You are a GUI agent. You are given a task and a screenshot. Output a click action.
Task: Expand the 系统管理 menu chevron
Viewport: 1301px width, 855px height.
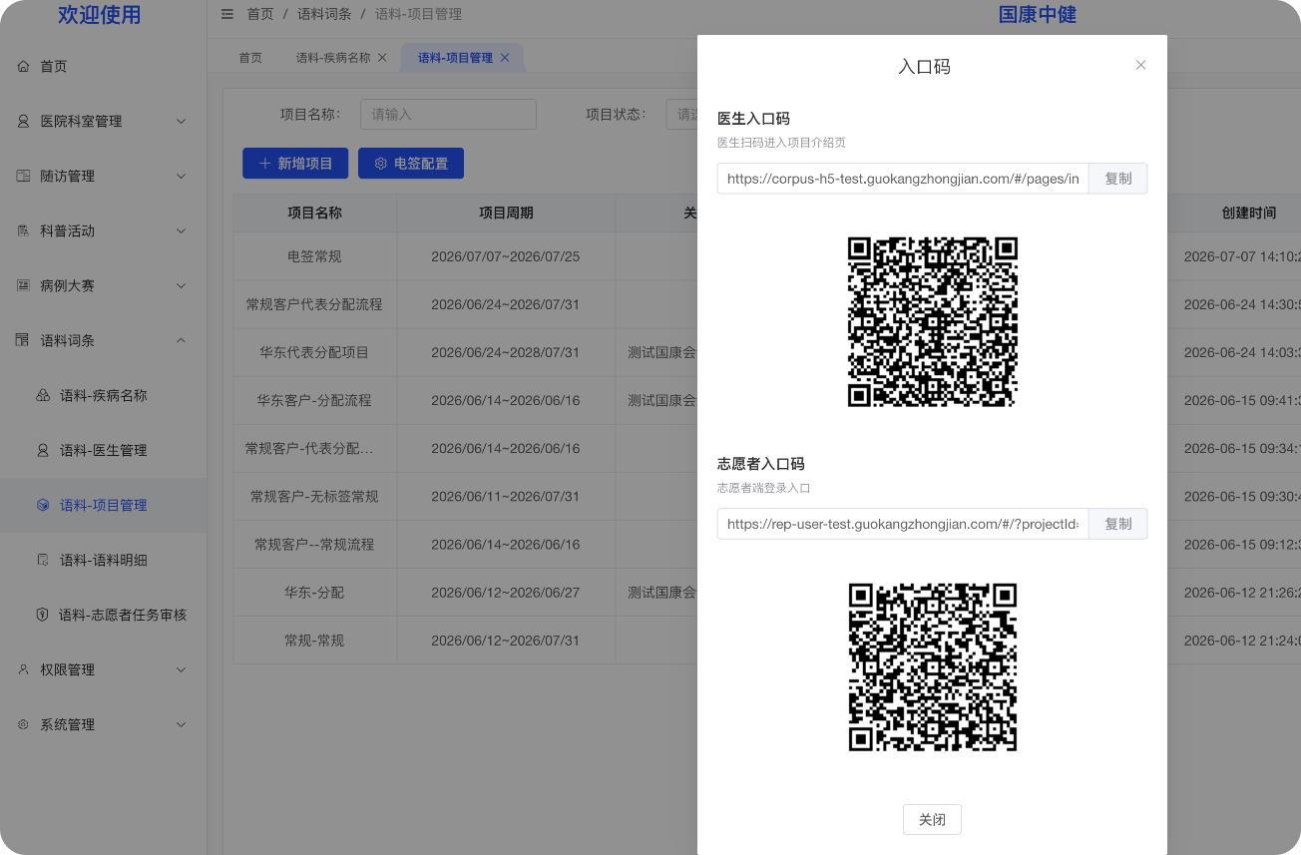(181, 724)
